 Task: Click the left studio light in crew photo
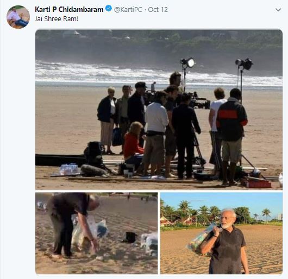coord(187,62)
